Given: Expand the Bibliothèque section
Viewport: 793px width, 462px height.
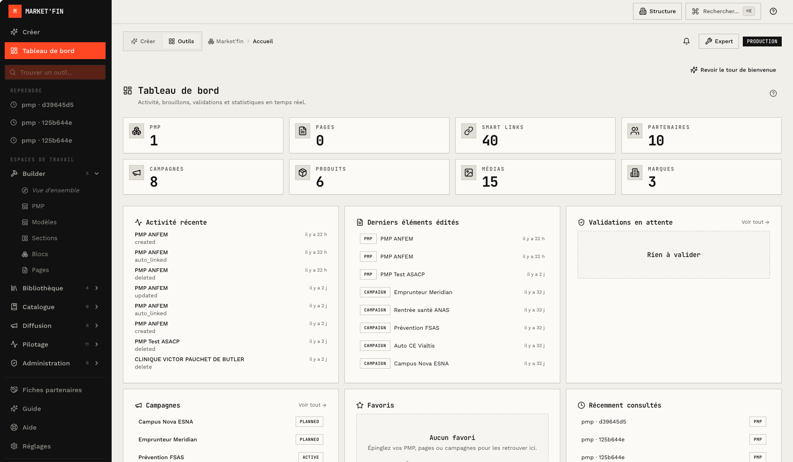Looking at the screenshot, I should (55, 288).
